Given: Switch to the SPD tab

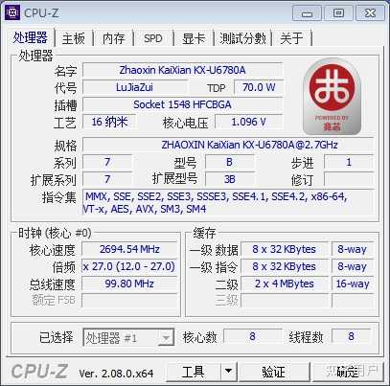Looking at the screenshot, I should (x=153, y=38).
